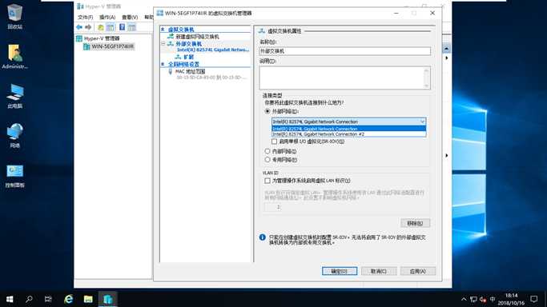Click the volume speaker tray icon
This screenshot has height=307, width=547.
483,299
